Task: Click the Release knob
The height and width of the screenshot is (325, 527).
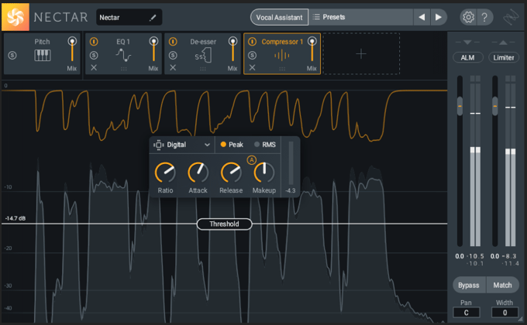Action: [x=231, y=173]
